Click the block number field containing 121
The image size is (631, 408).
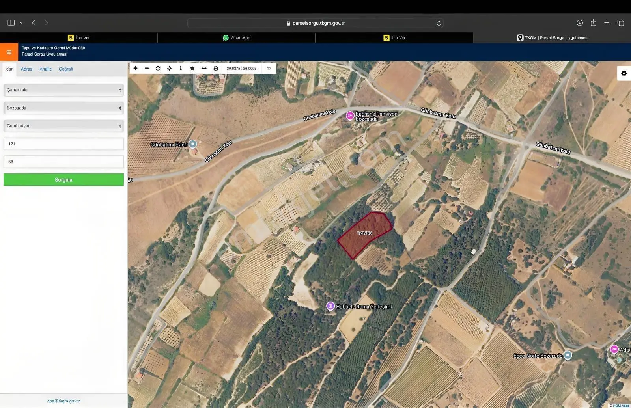[x=63, y=144]
